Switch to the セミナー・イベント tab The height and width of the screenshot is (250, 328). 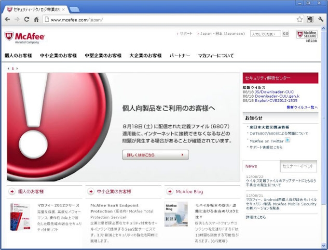tap(298, 166)
